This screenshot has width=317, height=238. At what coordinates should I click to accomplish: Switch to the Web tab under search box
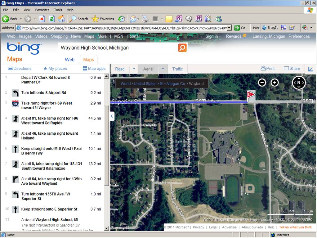69,60
